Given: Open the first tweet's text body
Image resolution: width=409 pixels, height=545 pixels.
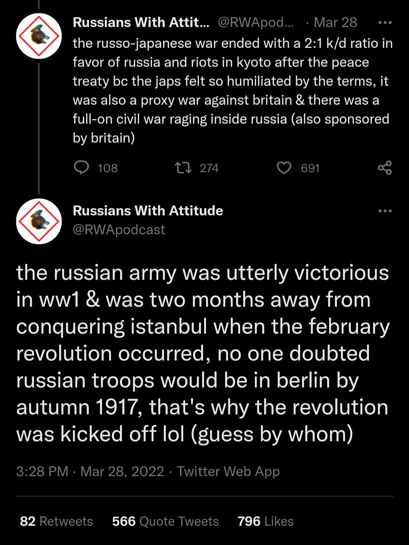Looking at the screenshot, I should click(x=233, y=91).
